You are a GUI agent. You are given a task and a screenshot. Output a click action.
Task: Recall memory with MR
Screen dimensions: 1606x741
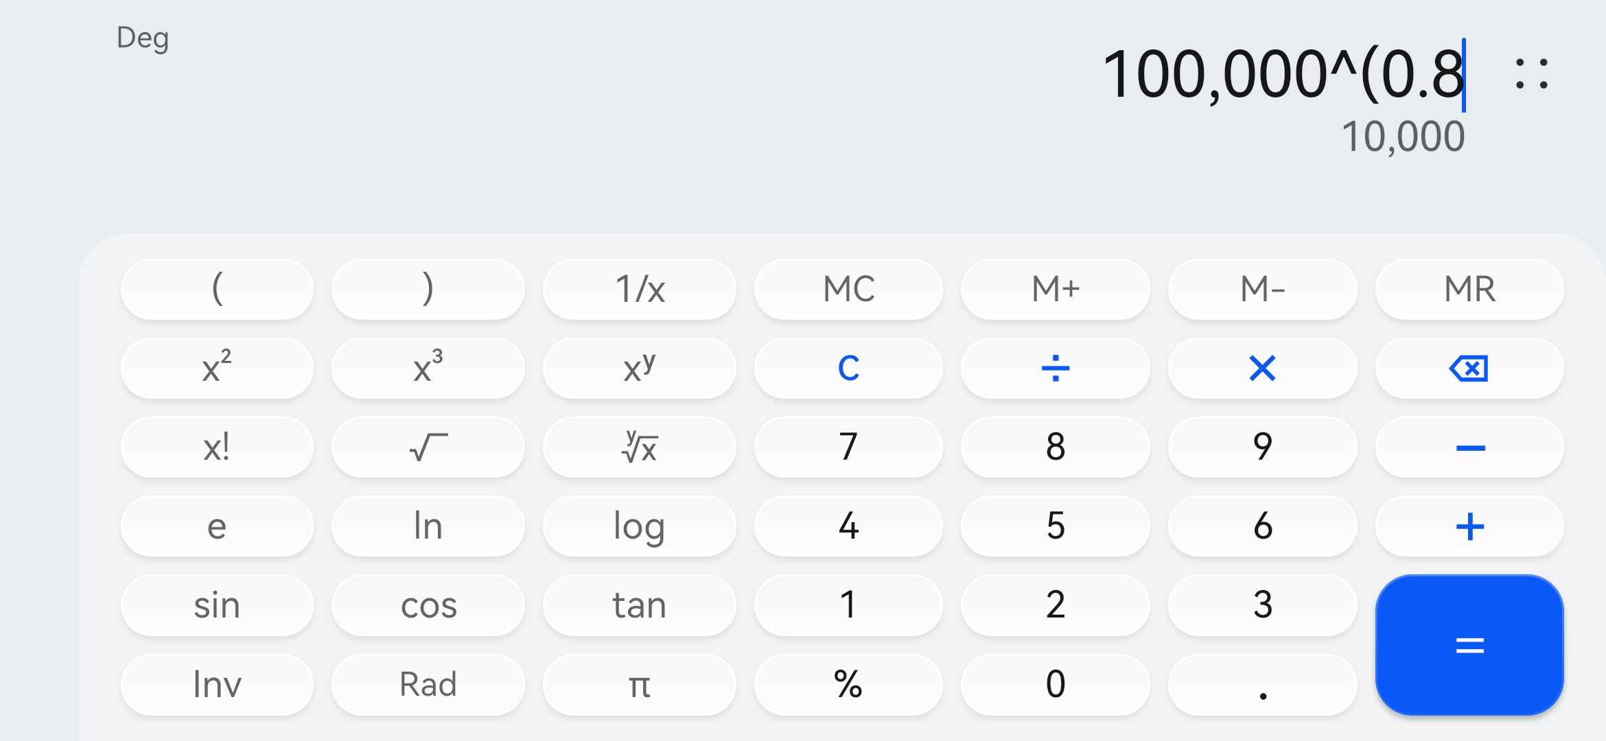click(1469, 289)
